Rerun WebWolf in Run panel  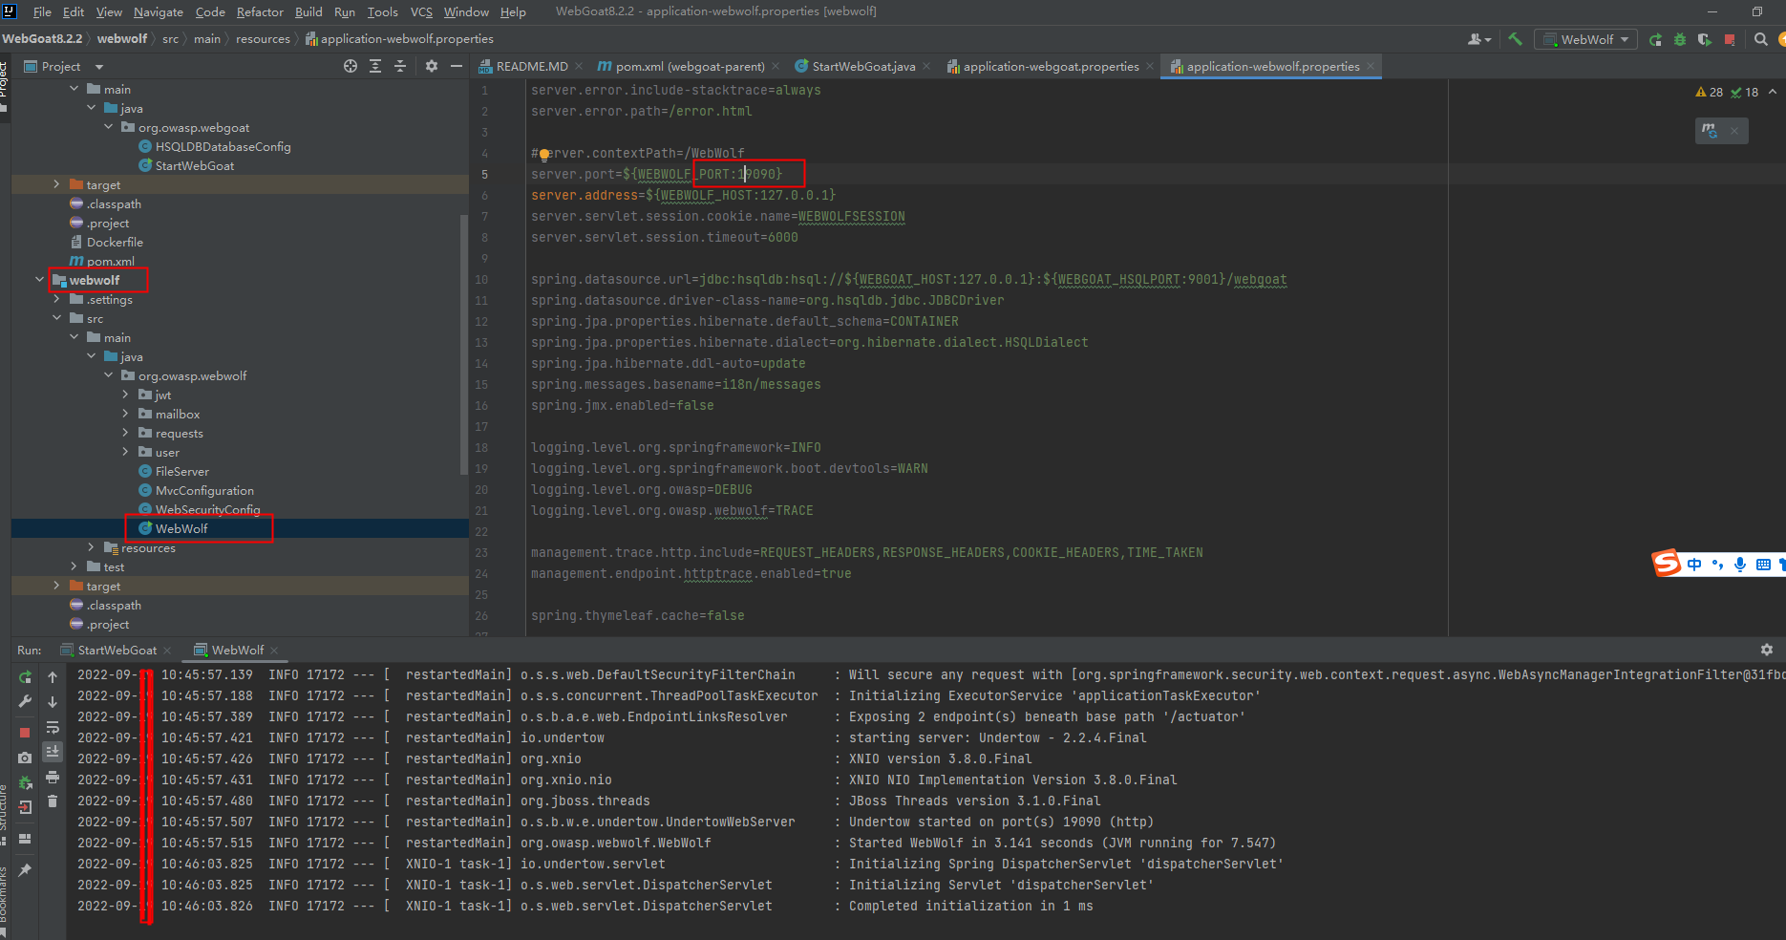point(25,677)
